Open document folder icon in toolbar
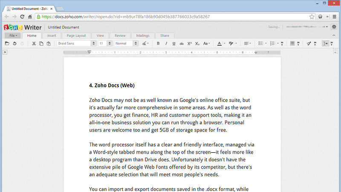This screenshot has width=341, height=192. [7, 44]
